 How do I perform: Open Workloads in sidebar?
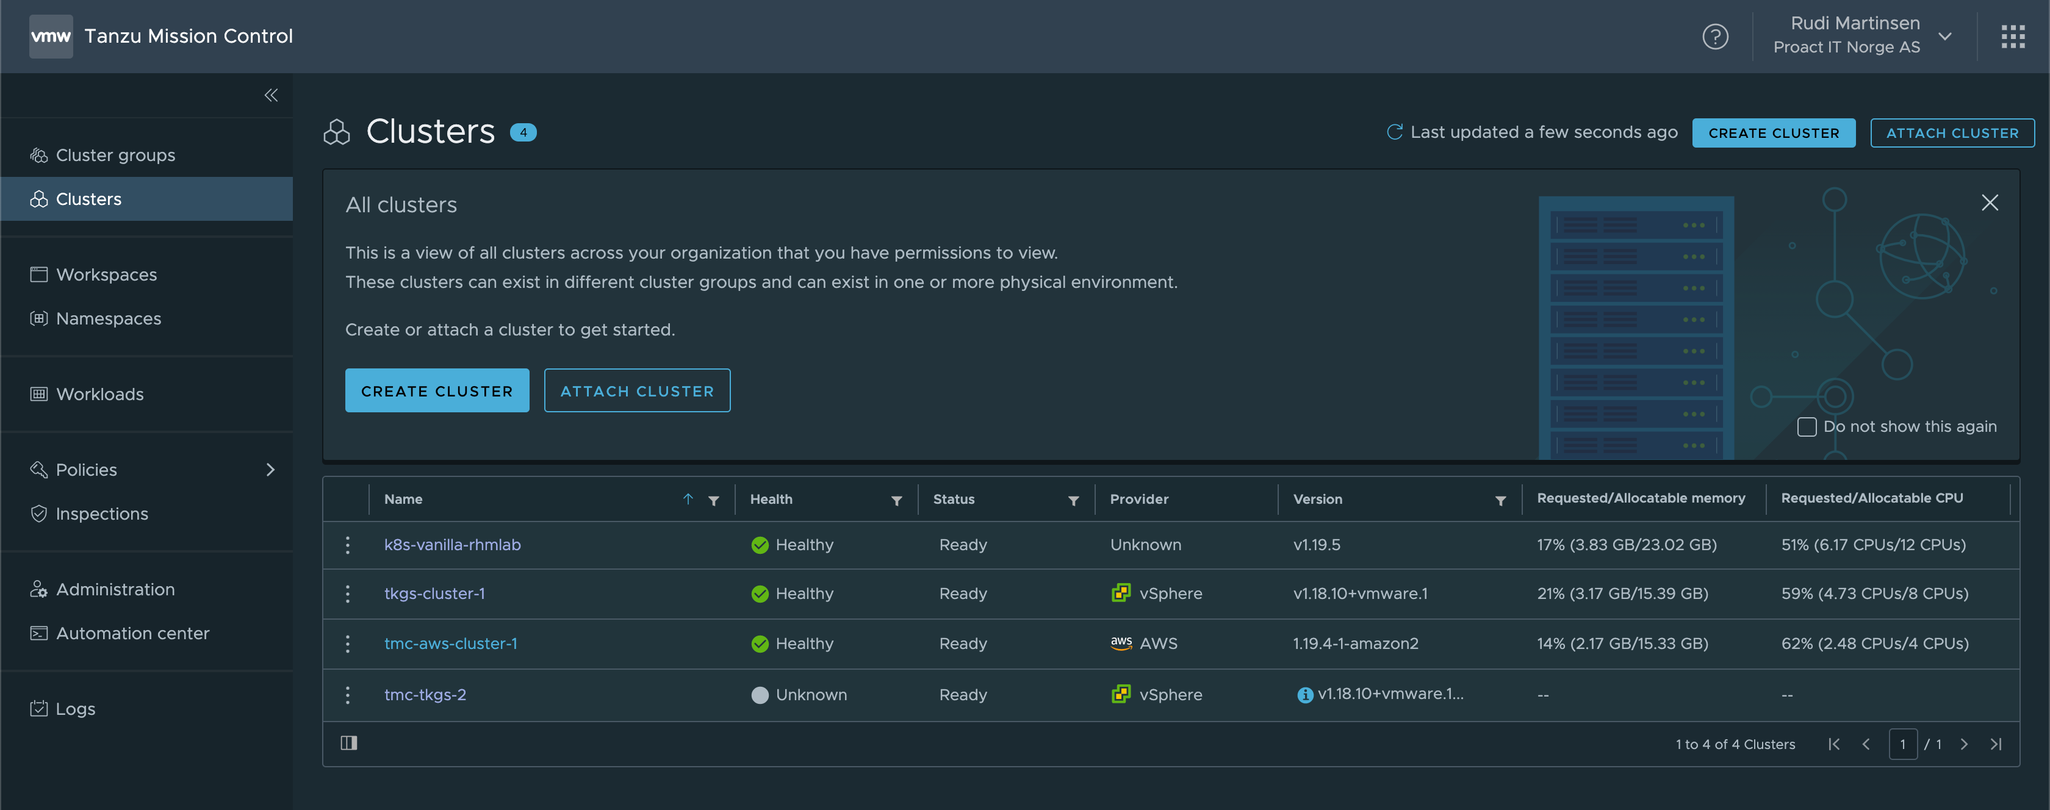(x=146, y=394)
